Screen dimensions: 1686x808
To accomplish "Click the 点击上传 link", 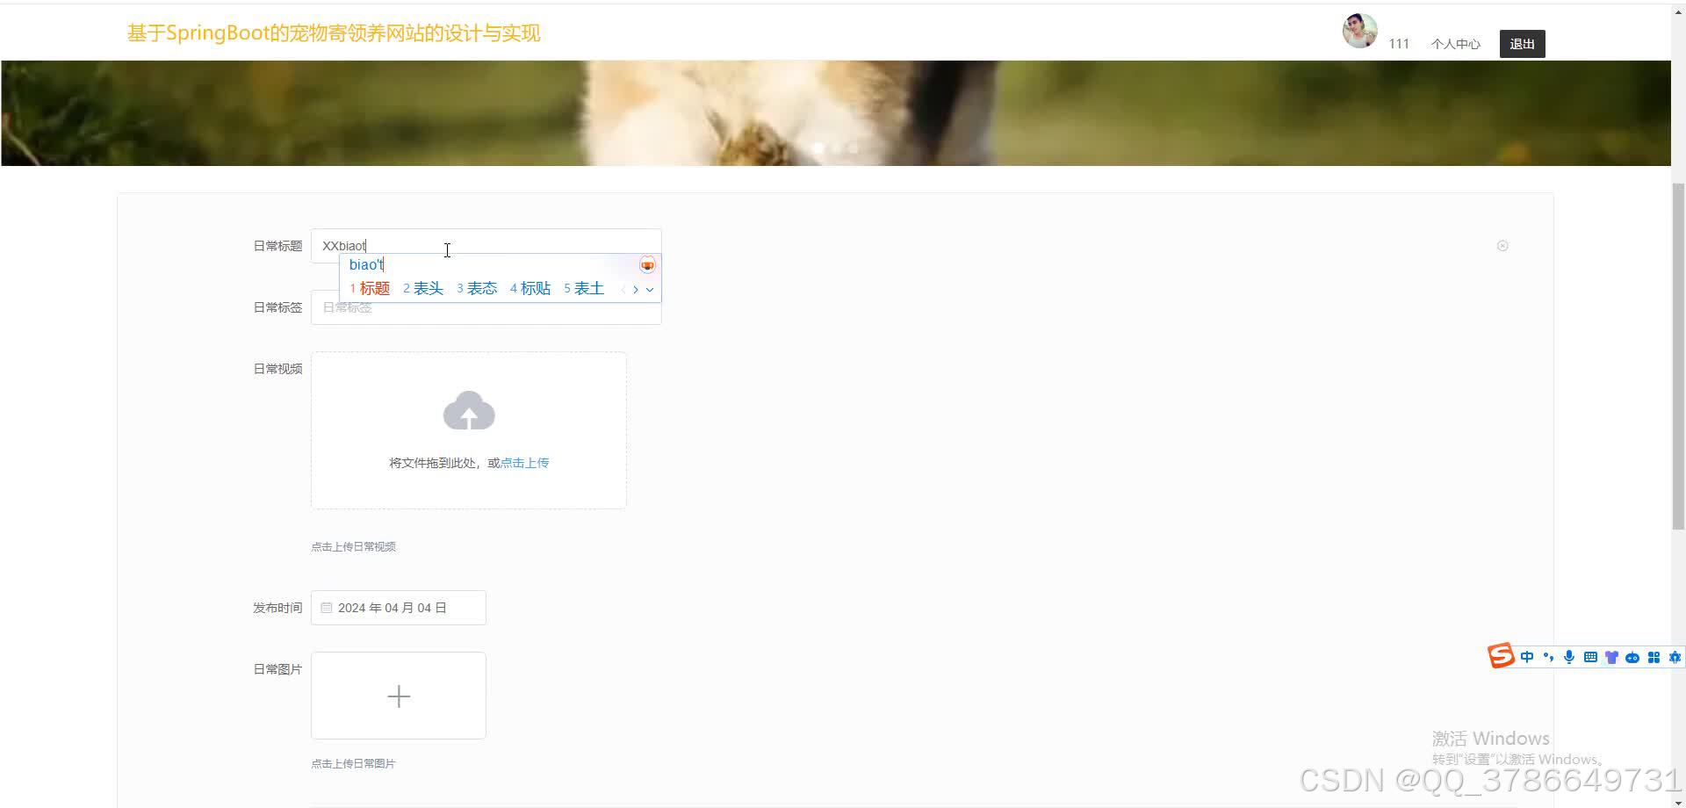I will [x=524, y=463].
